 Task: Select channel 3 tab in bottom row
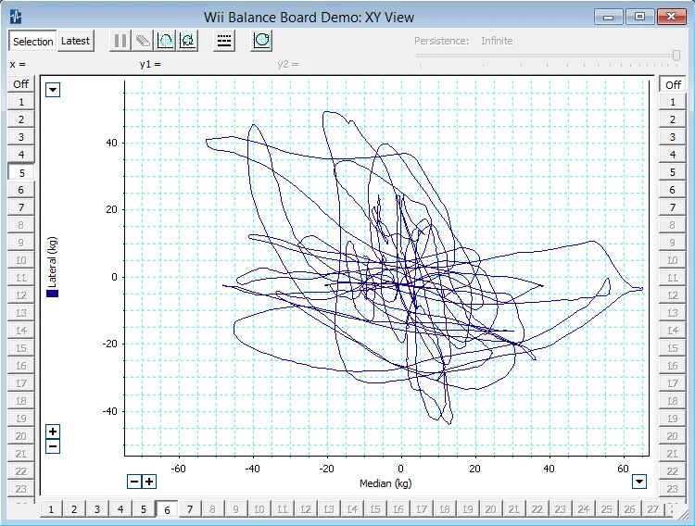point(97,509)
